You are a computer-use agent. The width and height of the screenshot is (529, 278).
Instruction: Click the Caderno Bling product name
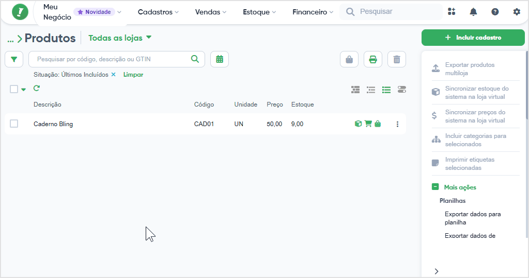[x=53, y=124]
